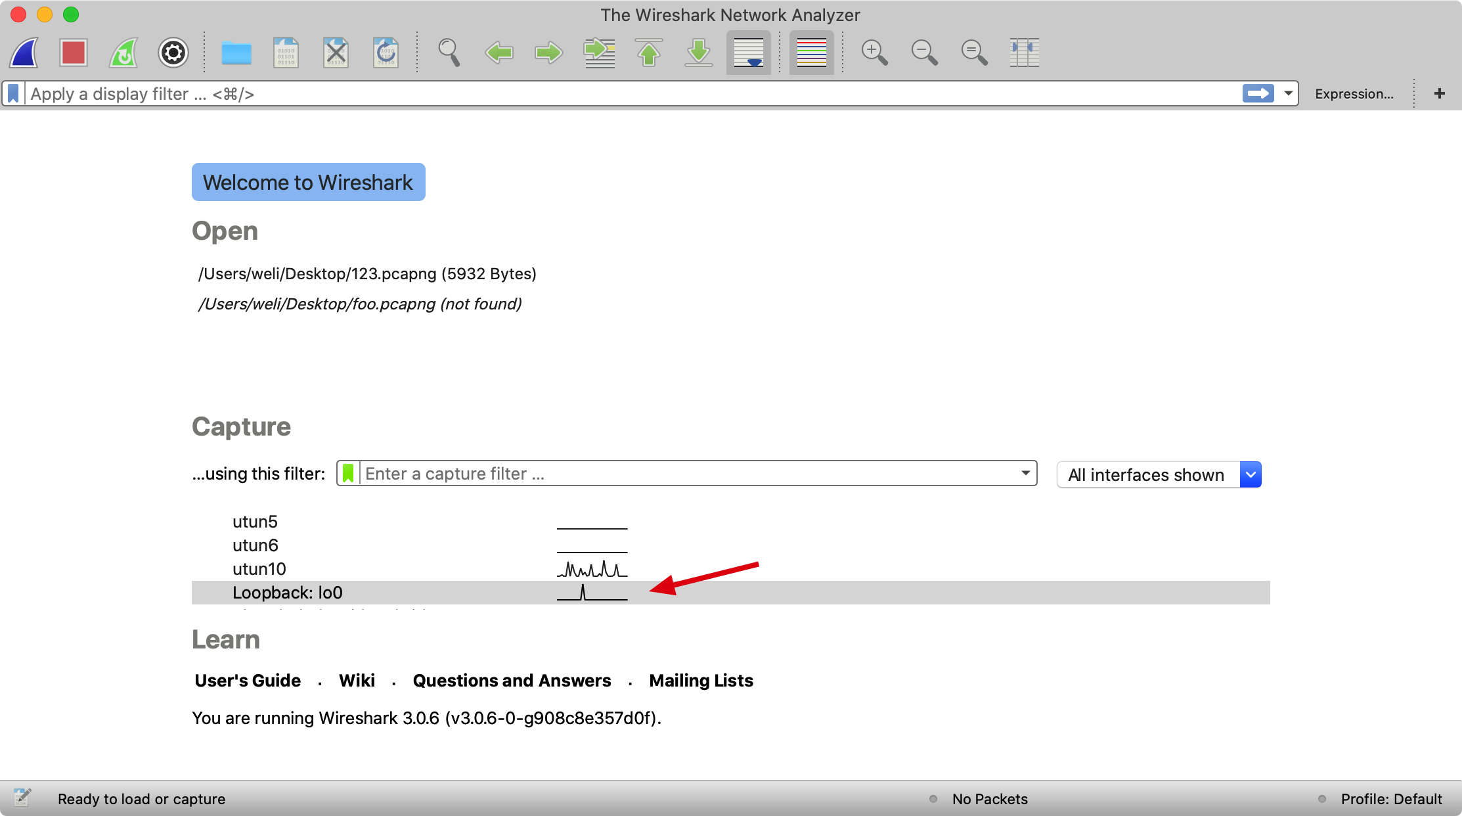Click the red stop capture button

pos(74,53)
